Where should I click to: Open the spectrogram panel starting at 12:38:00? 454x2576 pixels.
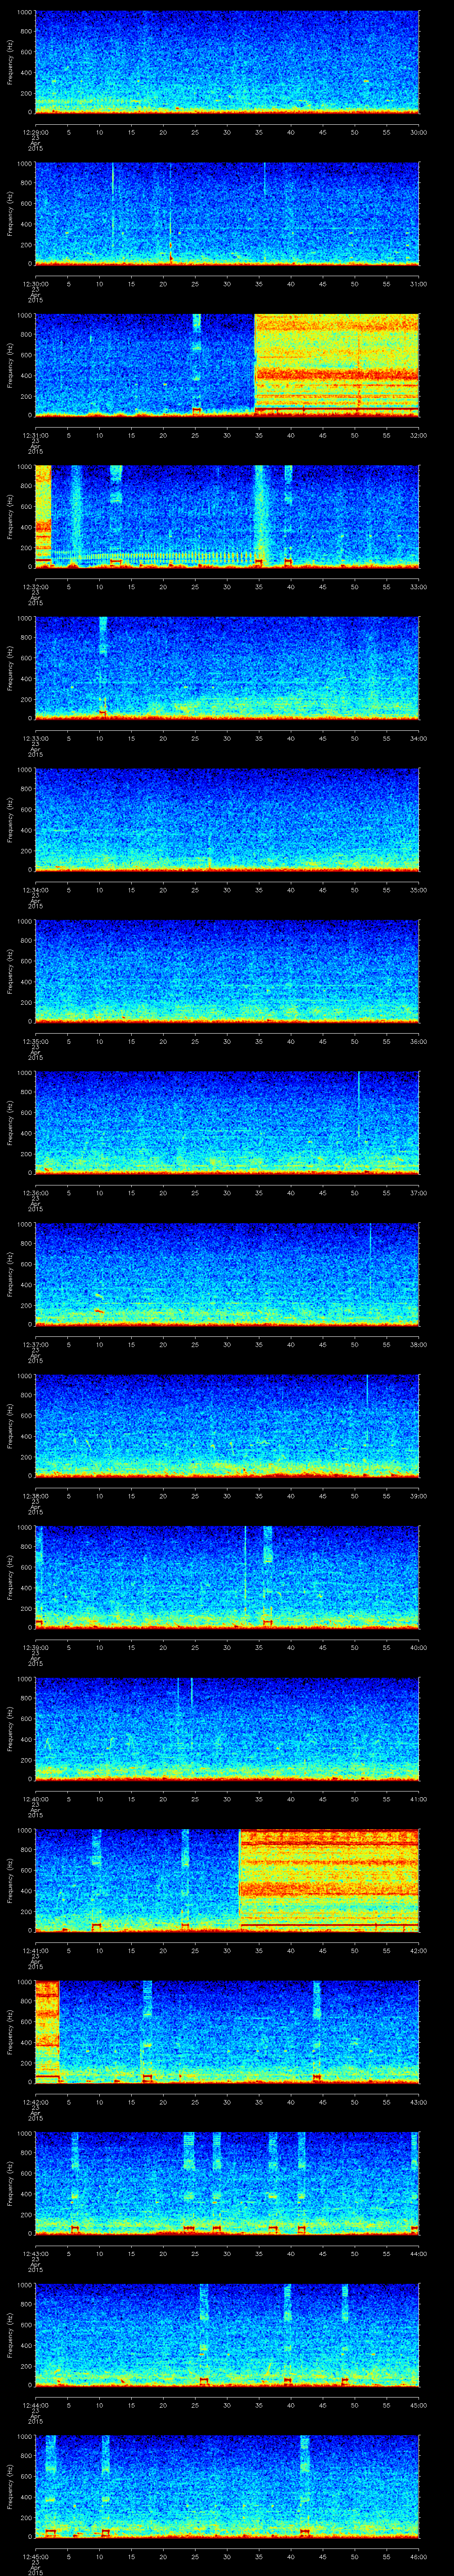[227, 1426]
